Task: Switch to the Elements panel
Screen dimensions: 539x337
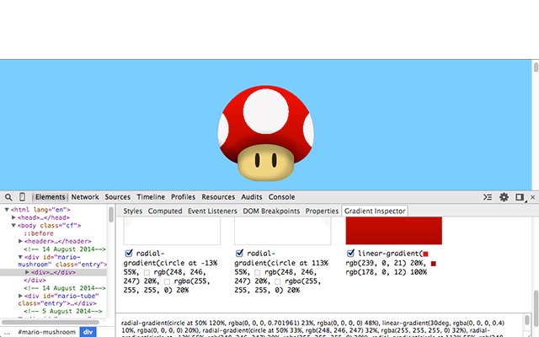Action: pyautogui.click(x=50, y=197)
